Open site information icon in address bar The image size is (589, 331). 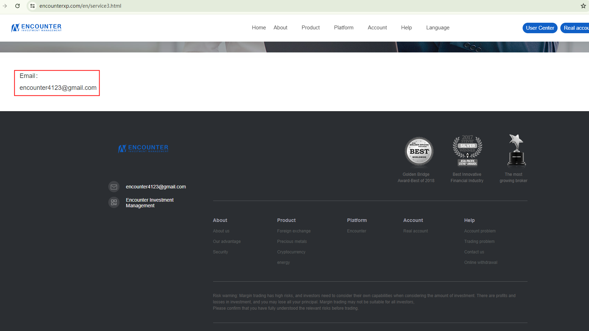click(32, 6)
